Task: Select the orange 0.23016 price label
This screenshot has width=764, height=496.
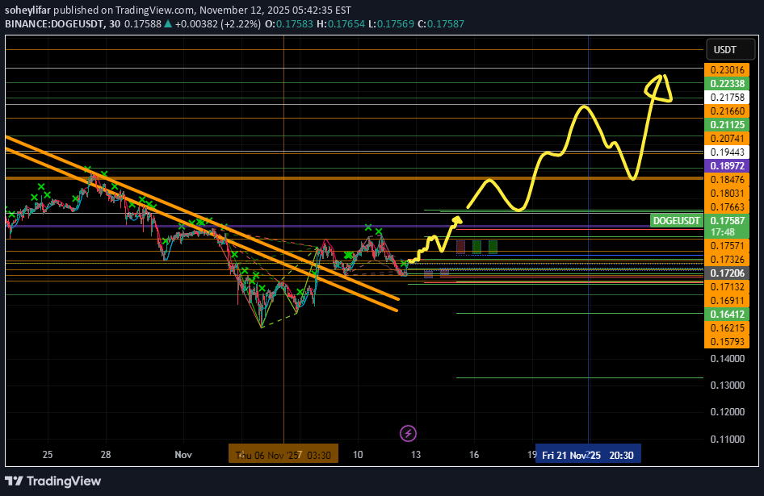Action: [727, 70]
